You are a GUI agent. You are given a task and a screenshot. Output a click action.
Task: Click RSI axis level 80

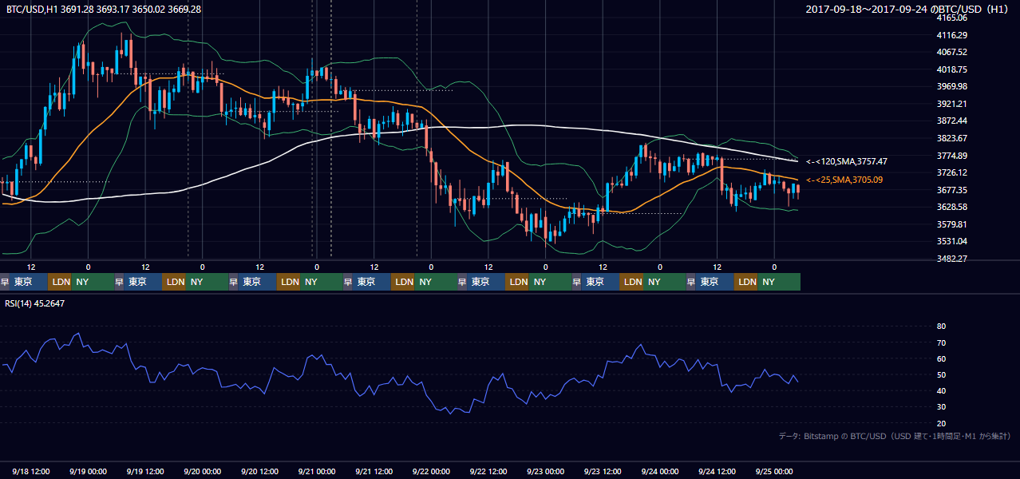point(942,327)
